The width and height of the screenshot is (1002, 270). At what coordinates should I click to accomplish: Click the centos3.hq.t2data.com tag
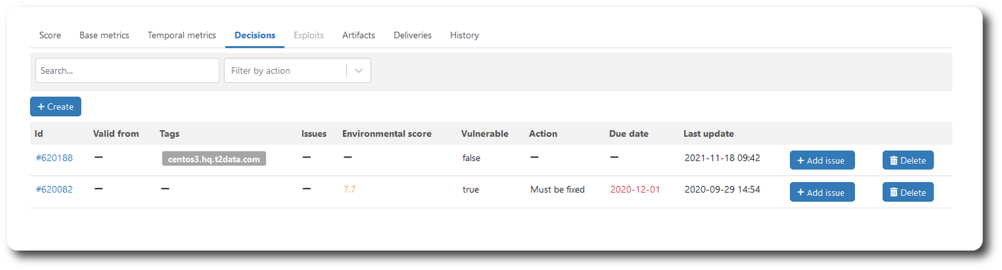point(214,159)
